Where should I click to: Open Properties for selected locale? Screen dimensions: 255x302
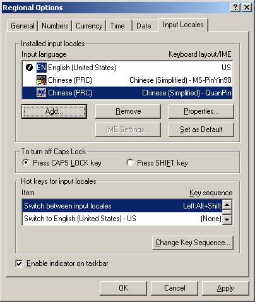click(x=201, y=111)
